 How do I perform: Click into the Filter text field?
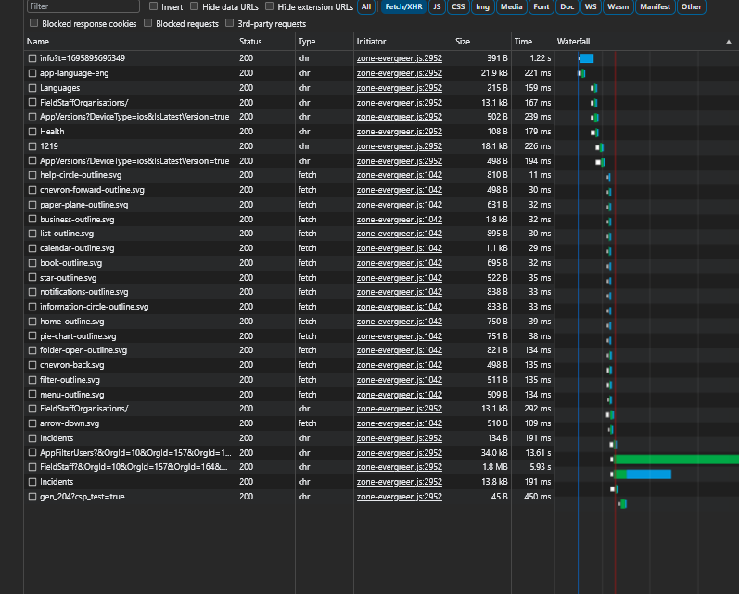[82, 6]
